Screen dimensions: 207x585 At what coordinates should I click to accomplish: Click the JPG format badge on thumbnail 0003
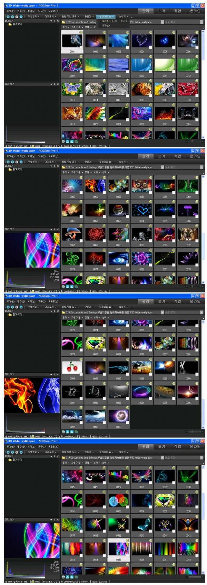click(127, 32)
